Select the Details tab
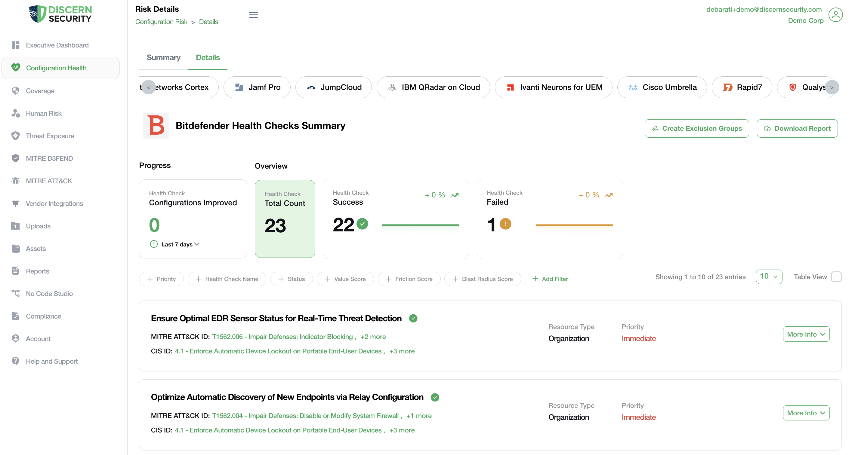 208,57
